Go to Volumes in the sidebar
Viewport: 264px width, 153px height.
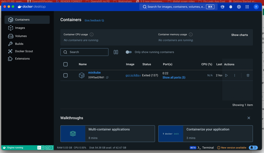pos(27,36)
